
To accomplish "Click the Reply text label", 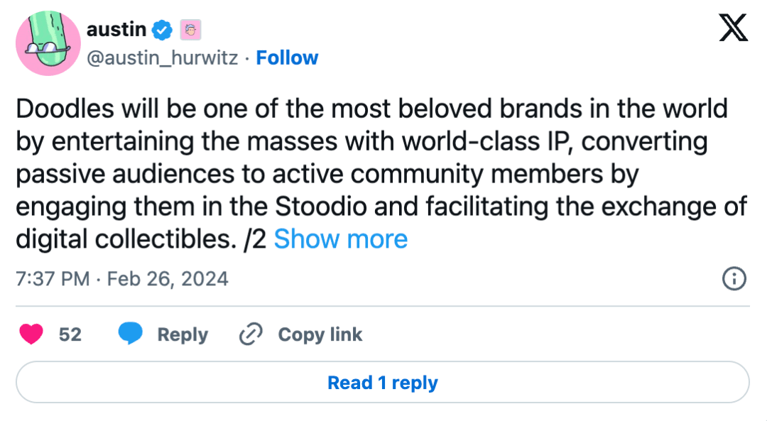I will click(x=183, y=334).
